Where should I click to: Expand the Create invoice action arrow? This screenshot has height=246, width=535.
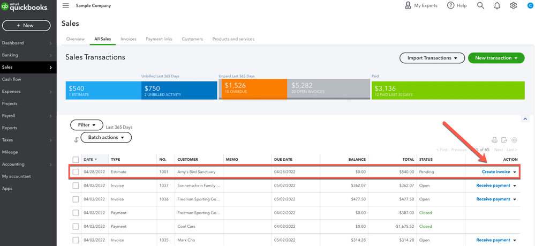(x=515, y=172)
